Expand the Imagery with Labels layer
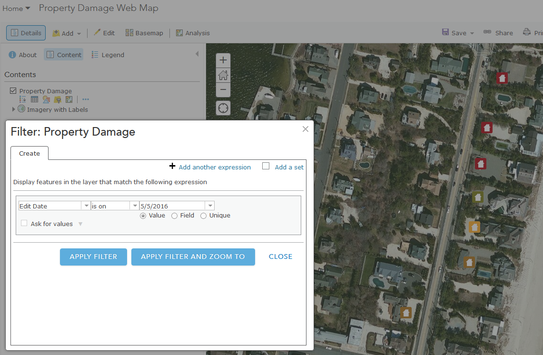 pyautogui.click(x=13, y=109)
